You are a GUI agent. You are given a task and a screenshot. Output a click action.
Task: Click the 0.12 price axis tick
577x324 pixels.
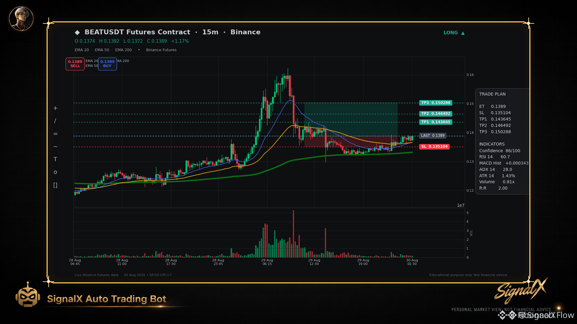(x=470, y=190)
